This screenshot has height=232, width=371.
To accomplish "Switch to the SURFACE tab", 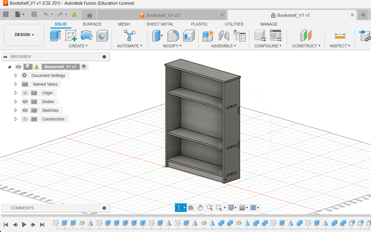I will click(x=92, y=24).
